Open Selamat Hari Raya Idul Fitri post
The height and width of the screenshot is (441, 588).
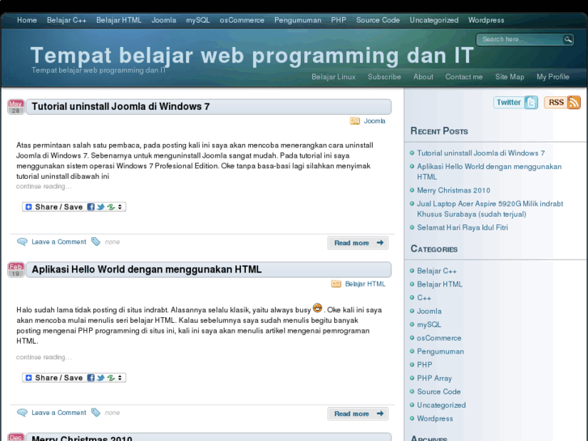tap(463, 227)
